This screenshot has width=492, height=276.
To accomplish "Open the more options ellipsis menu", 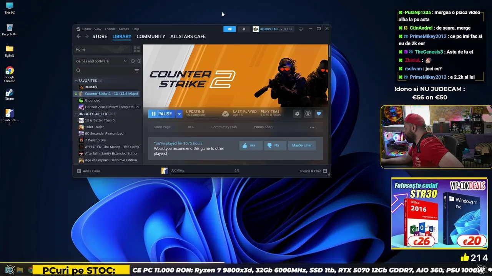I will pos(312,127).
